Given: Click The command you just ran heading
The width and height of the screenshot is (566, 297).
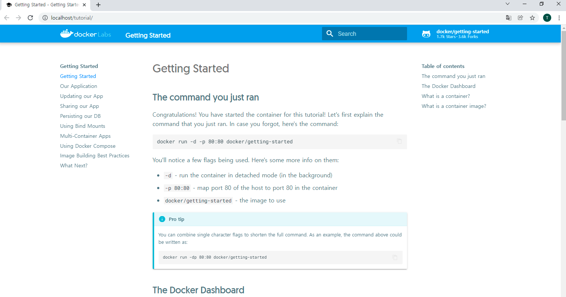Looking at the screenshot, I should click(206, 98).
